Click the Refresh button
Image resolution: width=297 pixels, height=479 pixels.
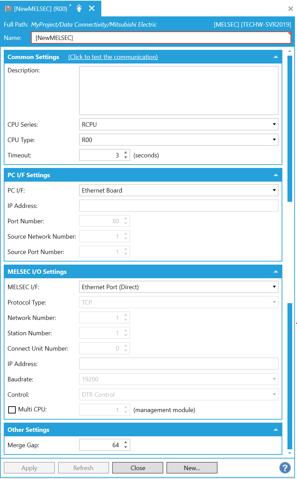click(84, 468)
